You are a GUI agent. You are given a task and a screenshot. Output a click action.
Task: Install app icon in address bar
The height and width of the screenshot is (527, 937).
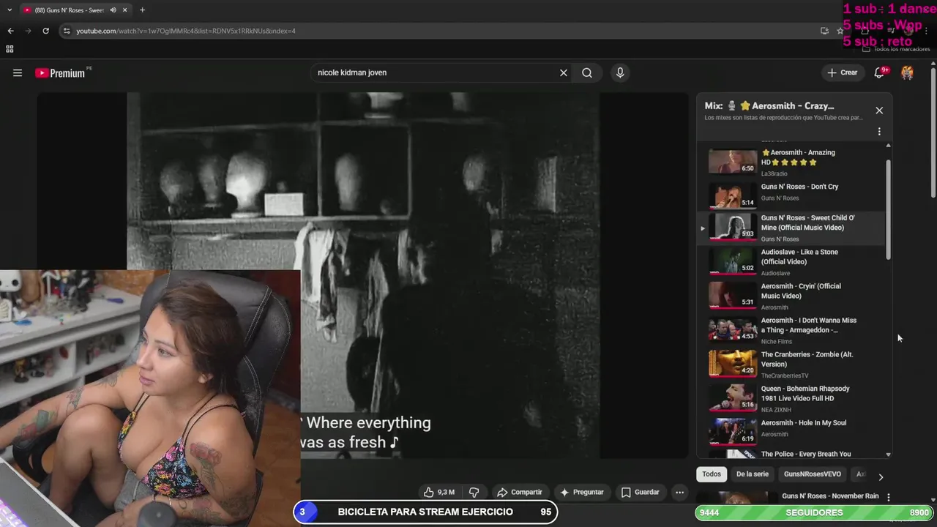click(x=824, y=31)
